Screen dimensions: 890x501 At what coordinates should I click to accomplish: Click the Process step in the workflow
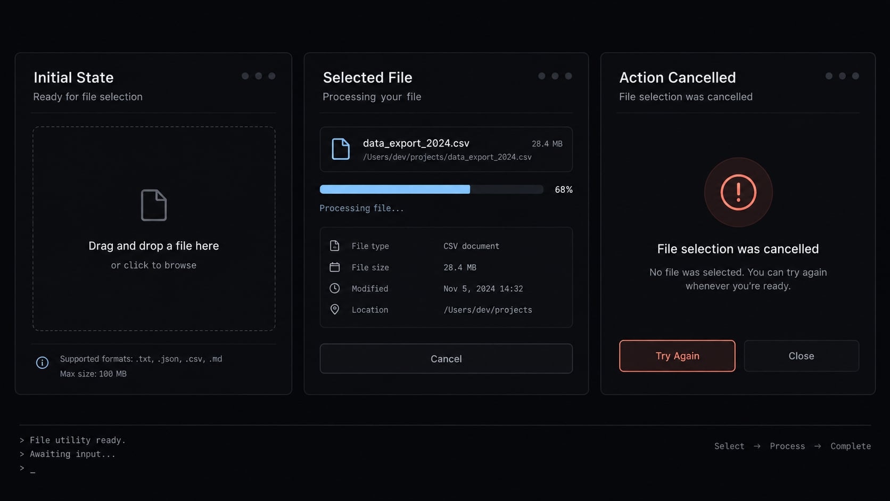point(787,446)
